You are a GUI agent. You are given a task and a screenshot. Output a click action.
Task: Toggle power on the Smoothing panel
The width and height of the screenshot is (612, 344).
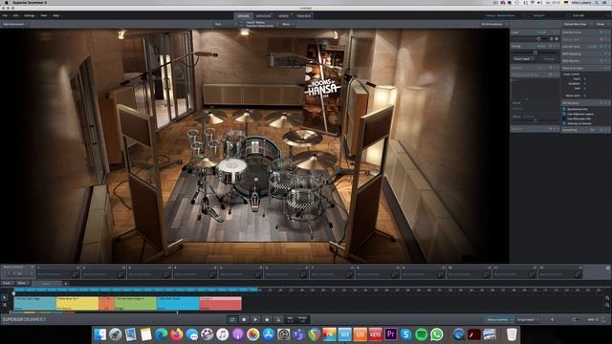[x=601, y=130]
